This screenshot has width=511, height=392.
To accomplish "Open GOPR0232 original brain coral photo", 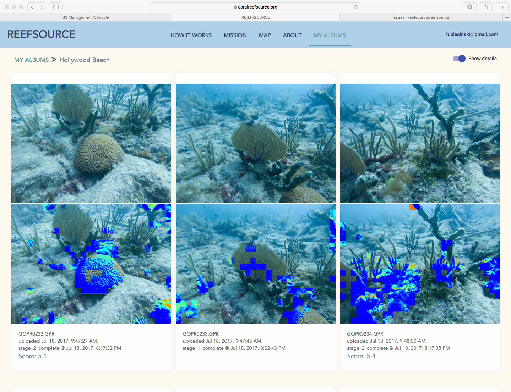I will point(91,143).
